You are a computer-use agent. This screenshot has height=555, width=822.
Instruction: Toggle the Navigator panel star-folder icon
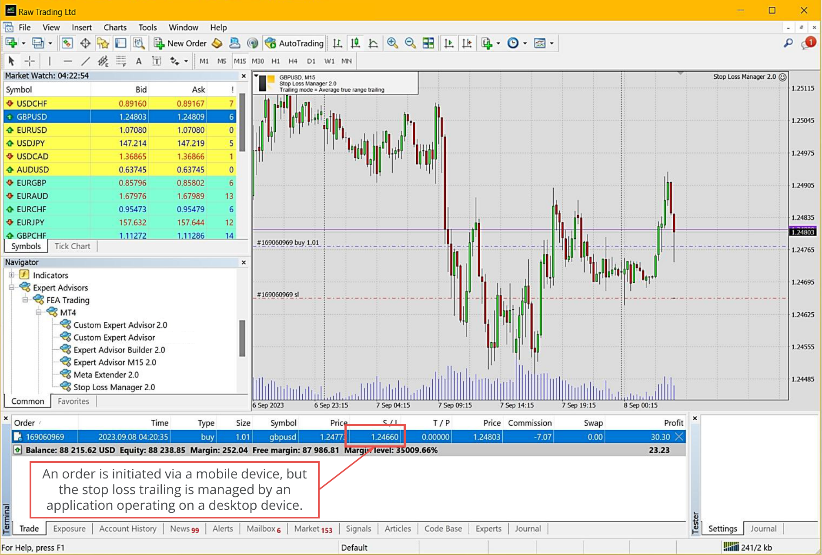(x=103, y=43)
